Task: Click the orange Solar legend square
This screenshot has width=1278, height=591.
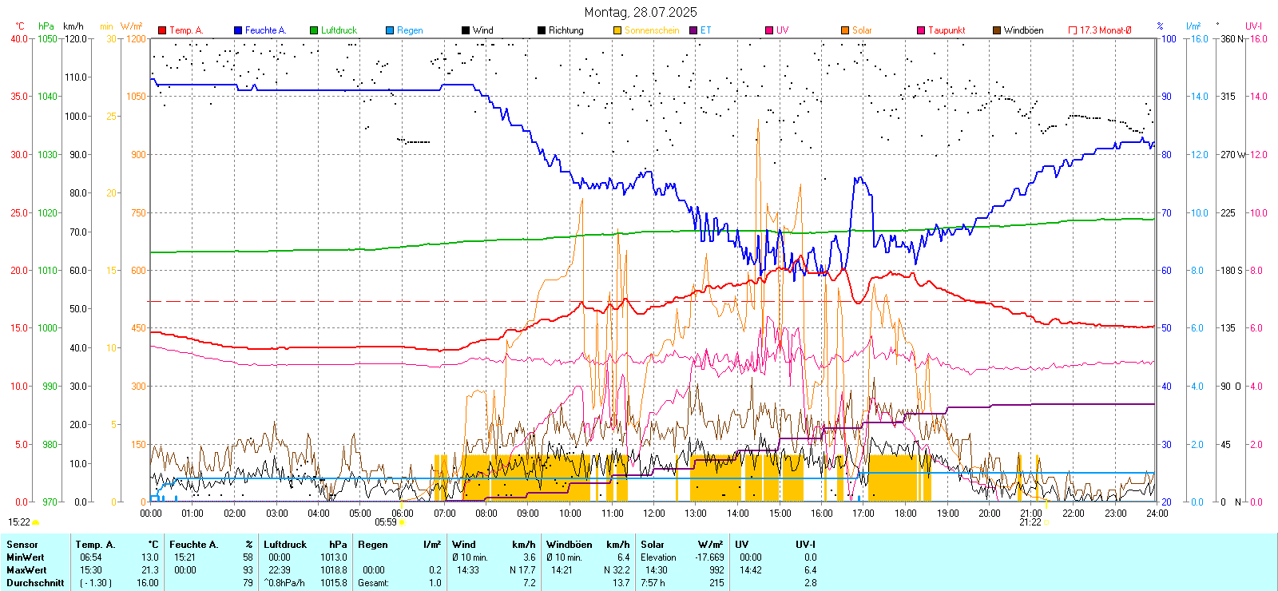Action: point(845,30)
